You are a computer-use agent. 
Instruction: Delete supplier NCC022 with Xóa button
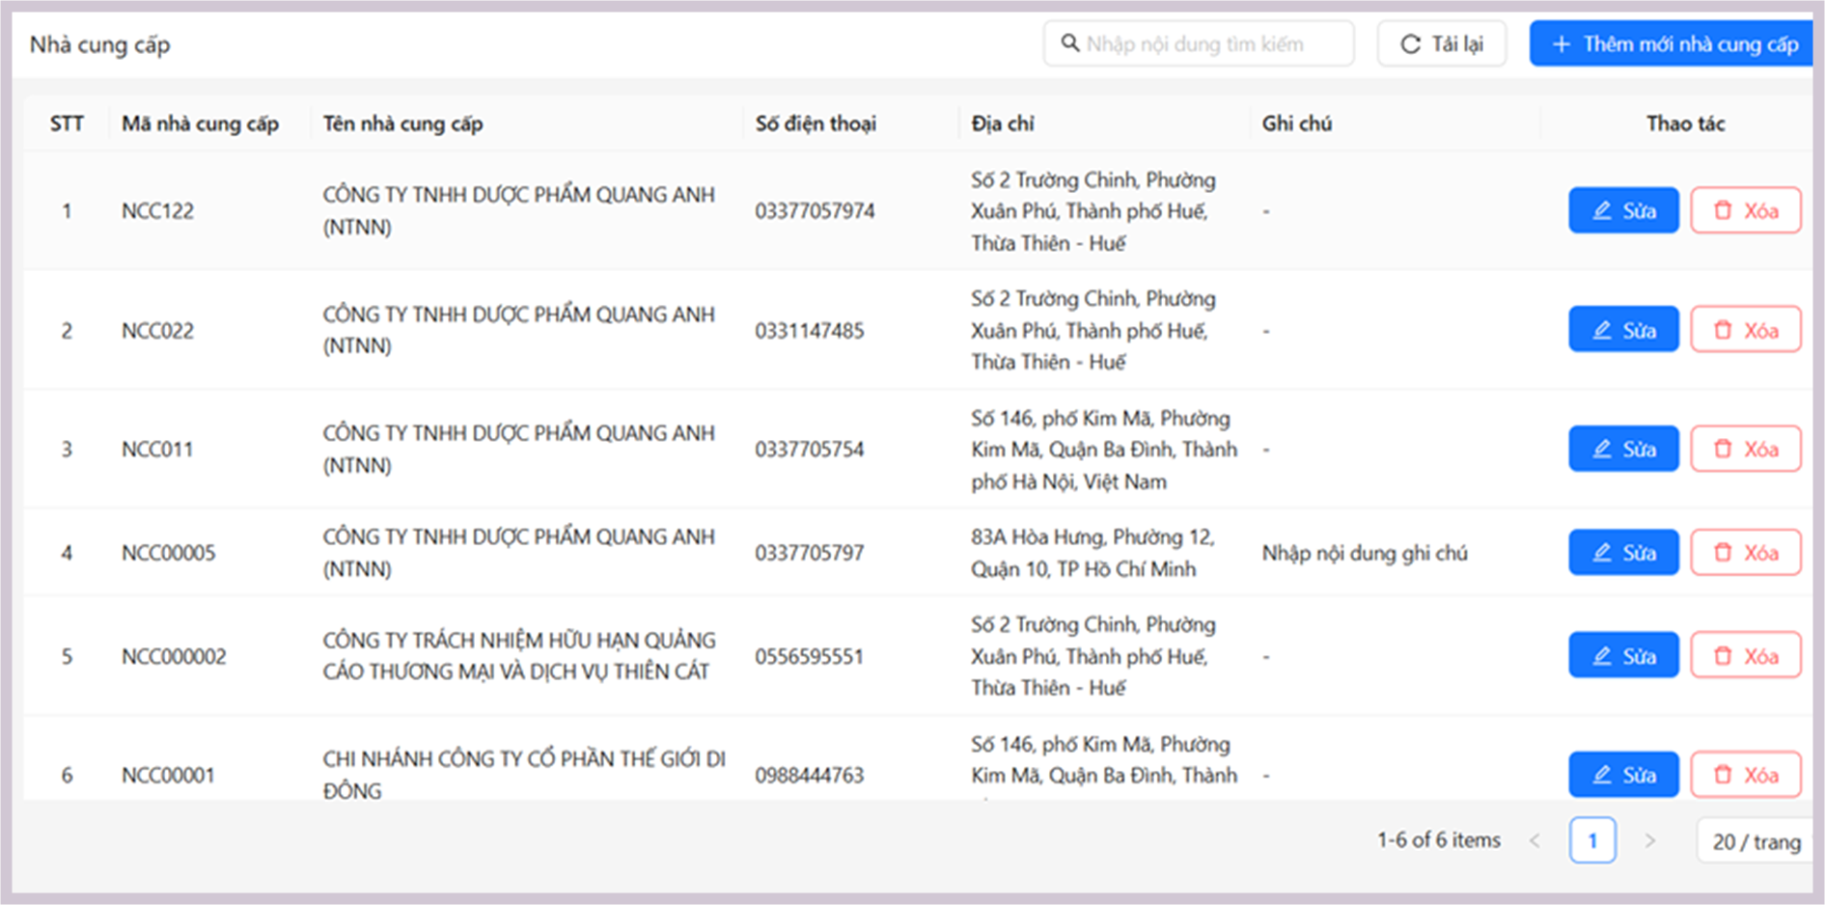(x=1746, y=330)
